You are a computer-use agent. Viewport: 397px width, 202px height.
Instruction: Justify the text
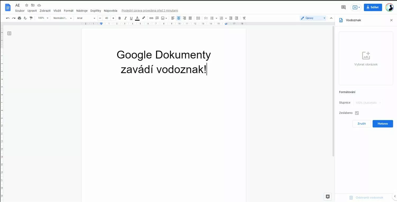(190, 18)
